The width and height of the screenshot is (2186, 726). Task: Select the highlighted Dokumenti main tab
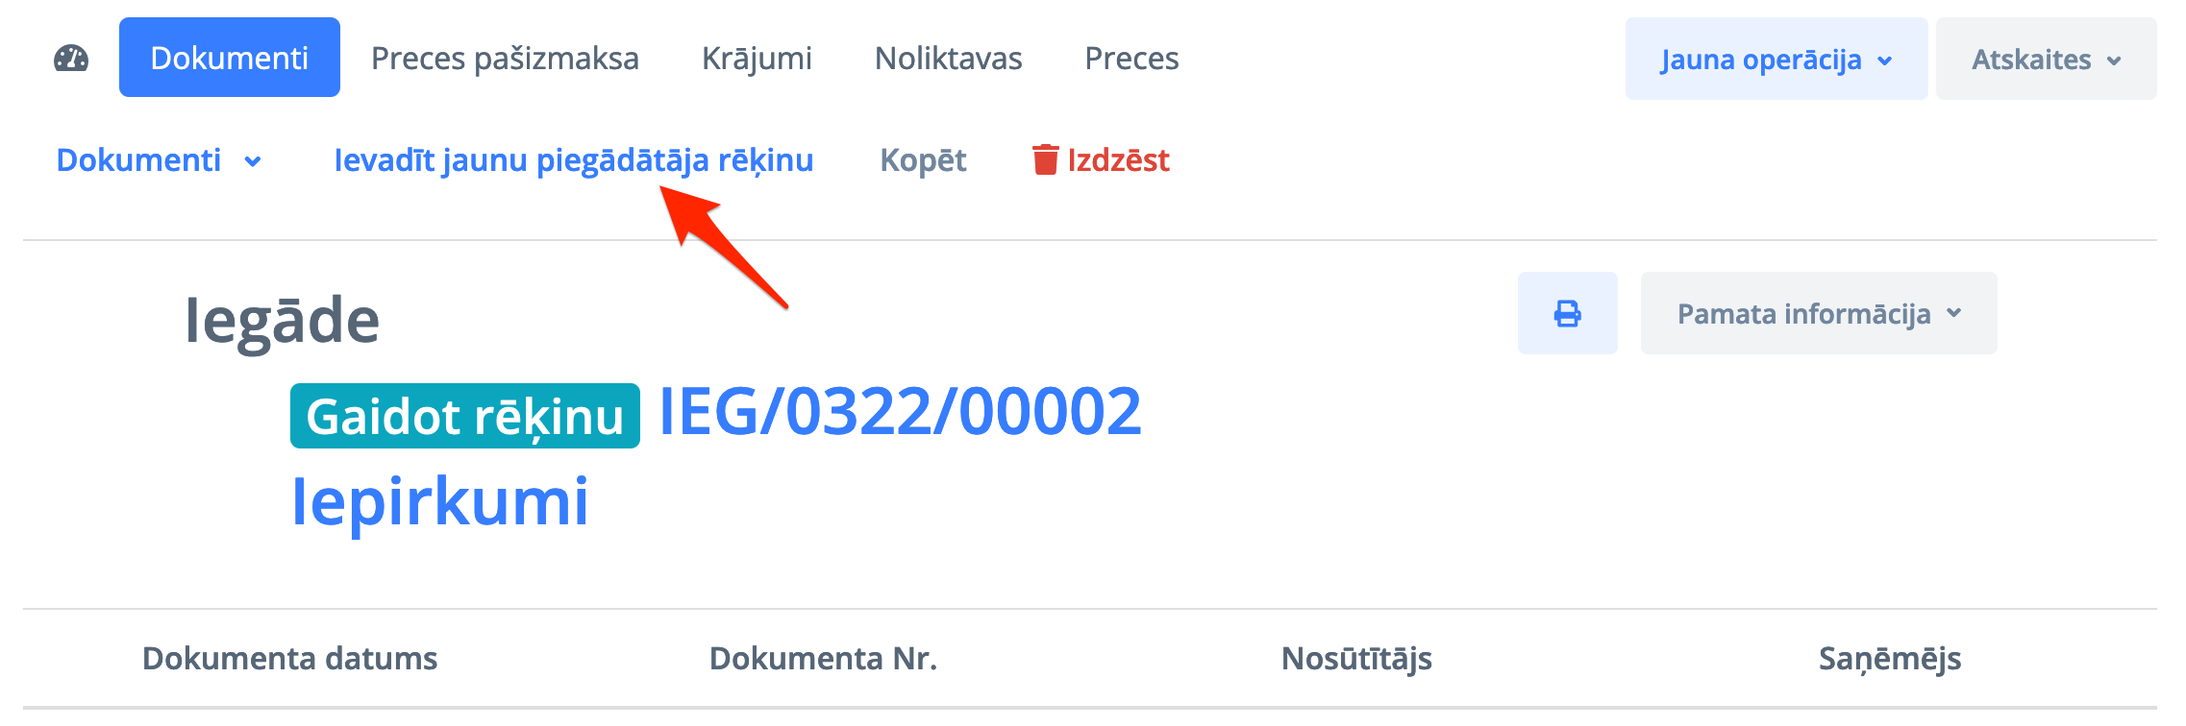[230, 58]
